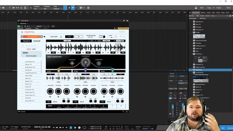Open the Project page button
Viewport: 233px width, 131px height.
point(219,8)
